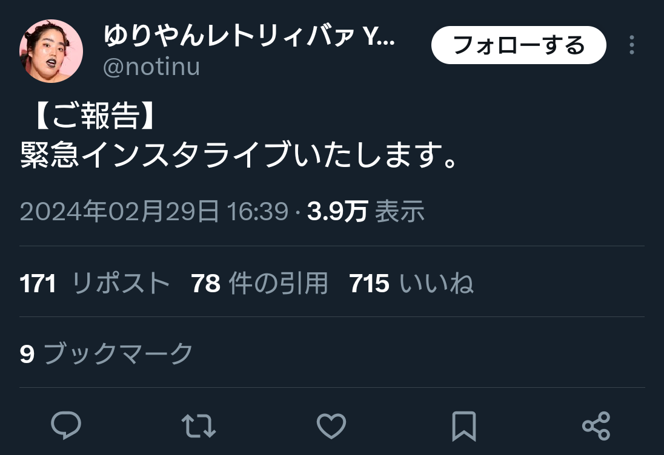Open the share options icon

[x=596, y=426]
